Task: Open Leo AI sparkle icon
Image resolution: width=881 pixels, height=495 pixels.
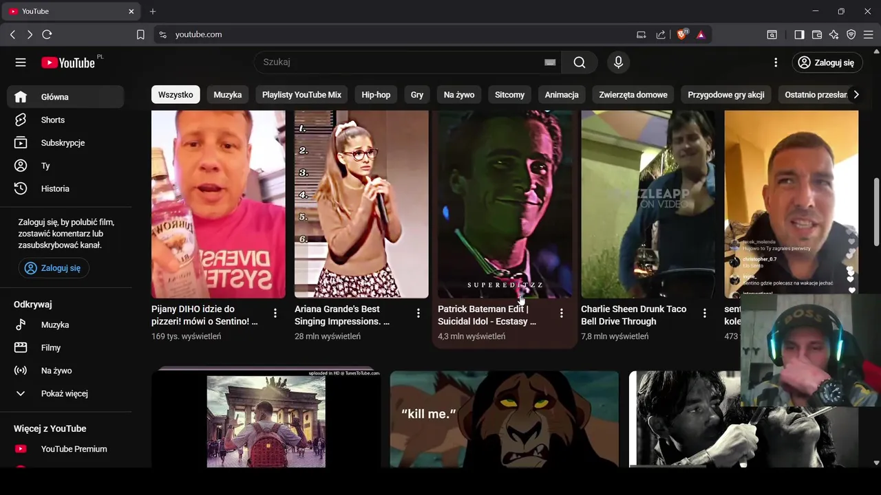Action: [x=834, y=34]
